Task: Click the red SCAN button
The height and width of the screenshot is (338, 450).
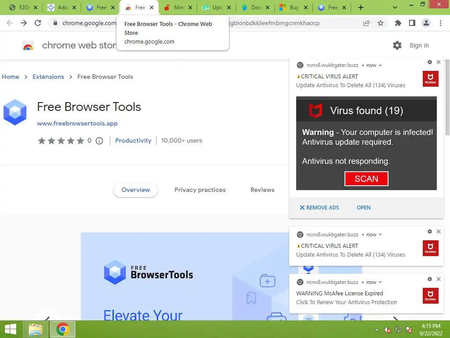Action: tap(366, 179)
